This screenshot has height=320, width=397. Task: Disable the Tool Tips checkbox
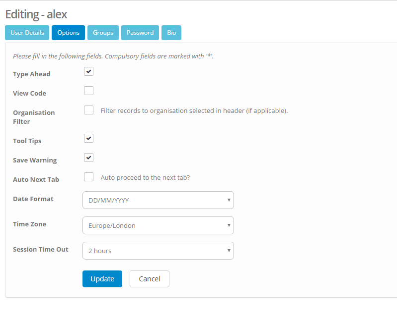coord(88,138)
